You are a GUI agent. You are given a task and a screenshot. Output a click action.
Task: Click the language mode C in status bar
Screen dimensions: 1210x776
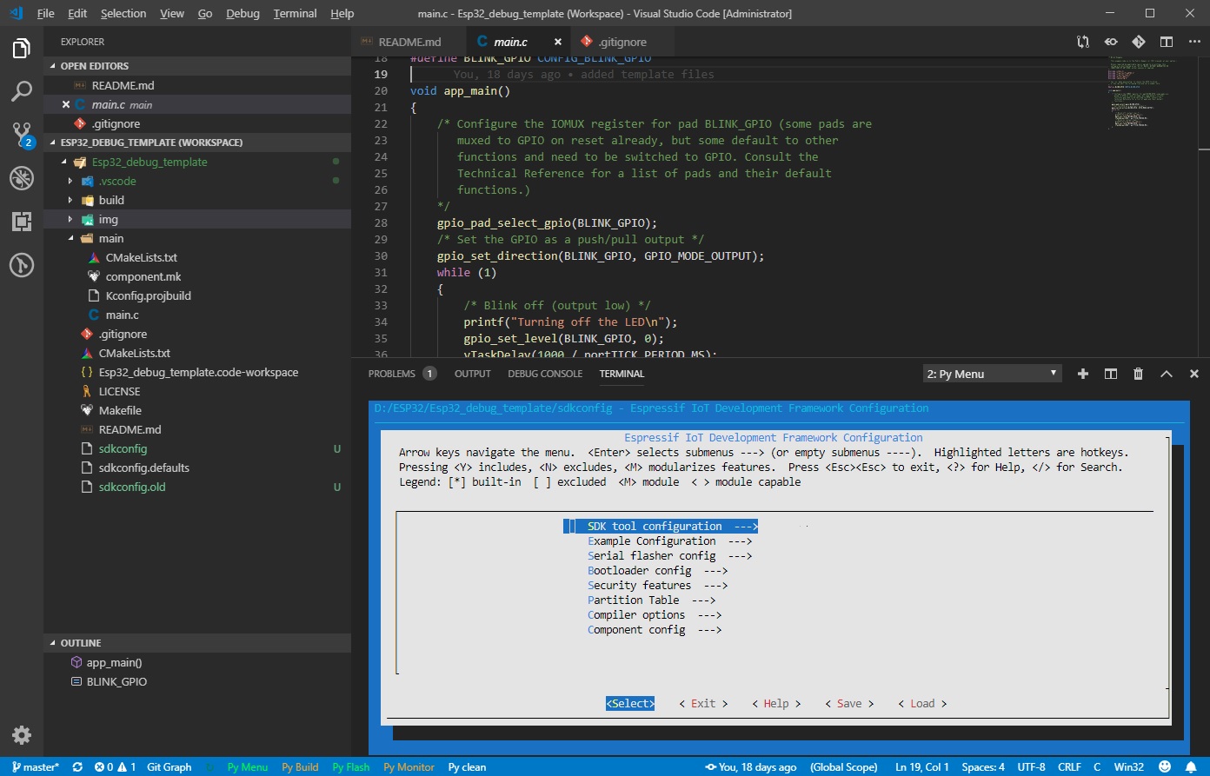point(1097,767)
